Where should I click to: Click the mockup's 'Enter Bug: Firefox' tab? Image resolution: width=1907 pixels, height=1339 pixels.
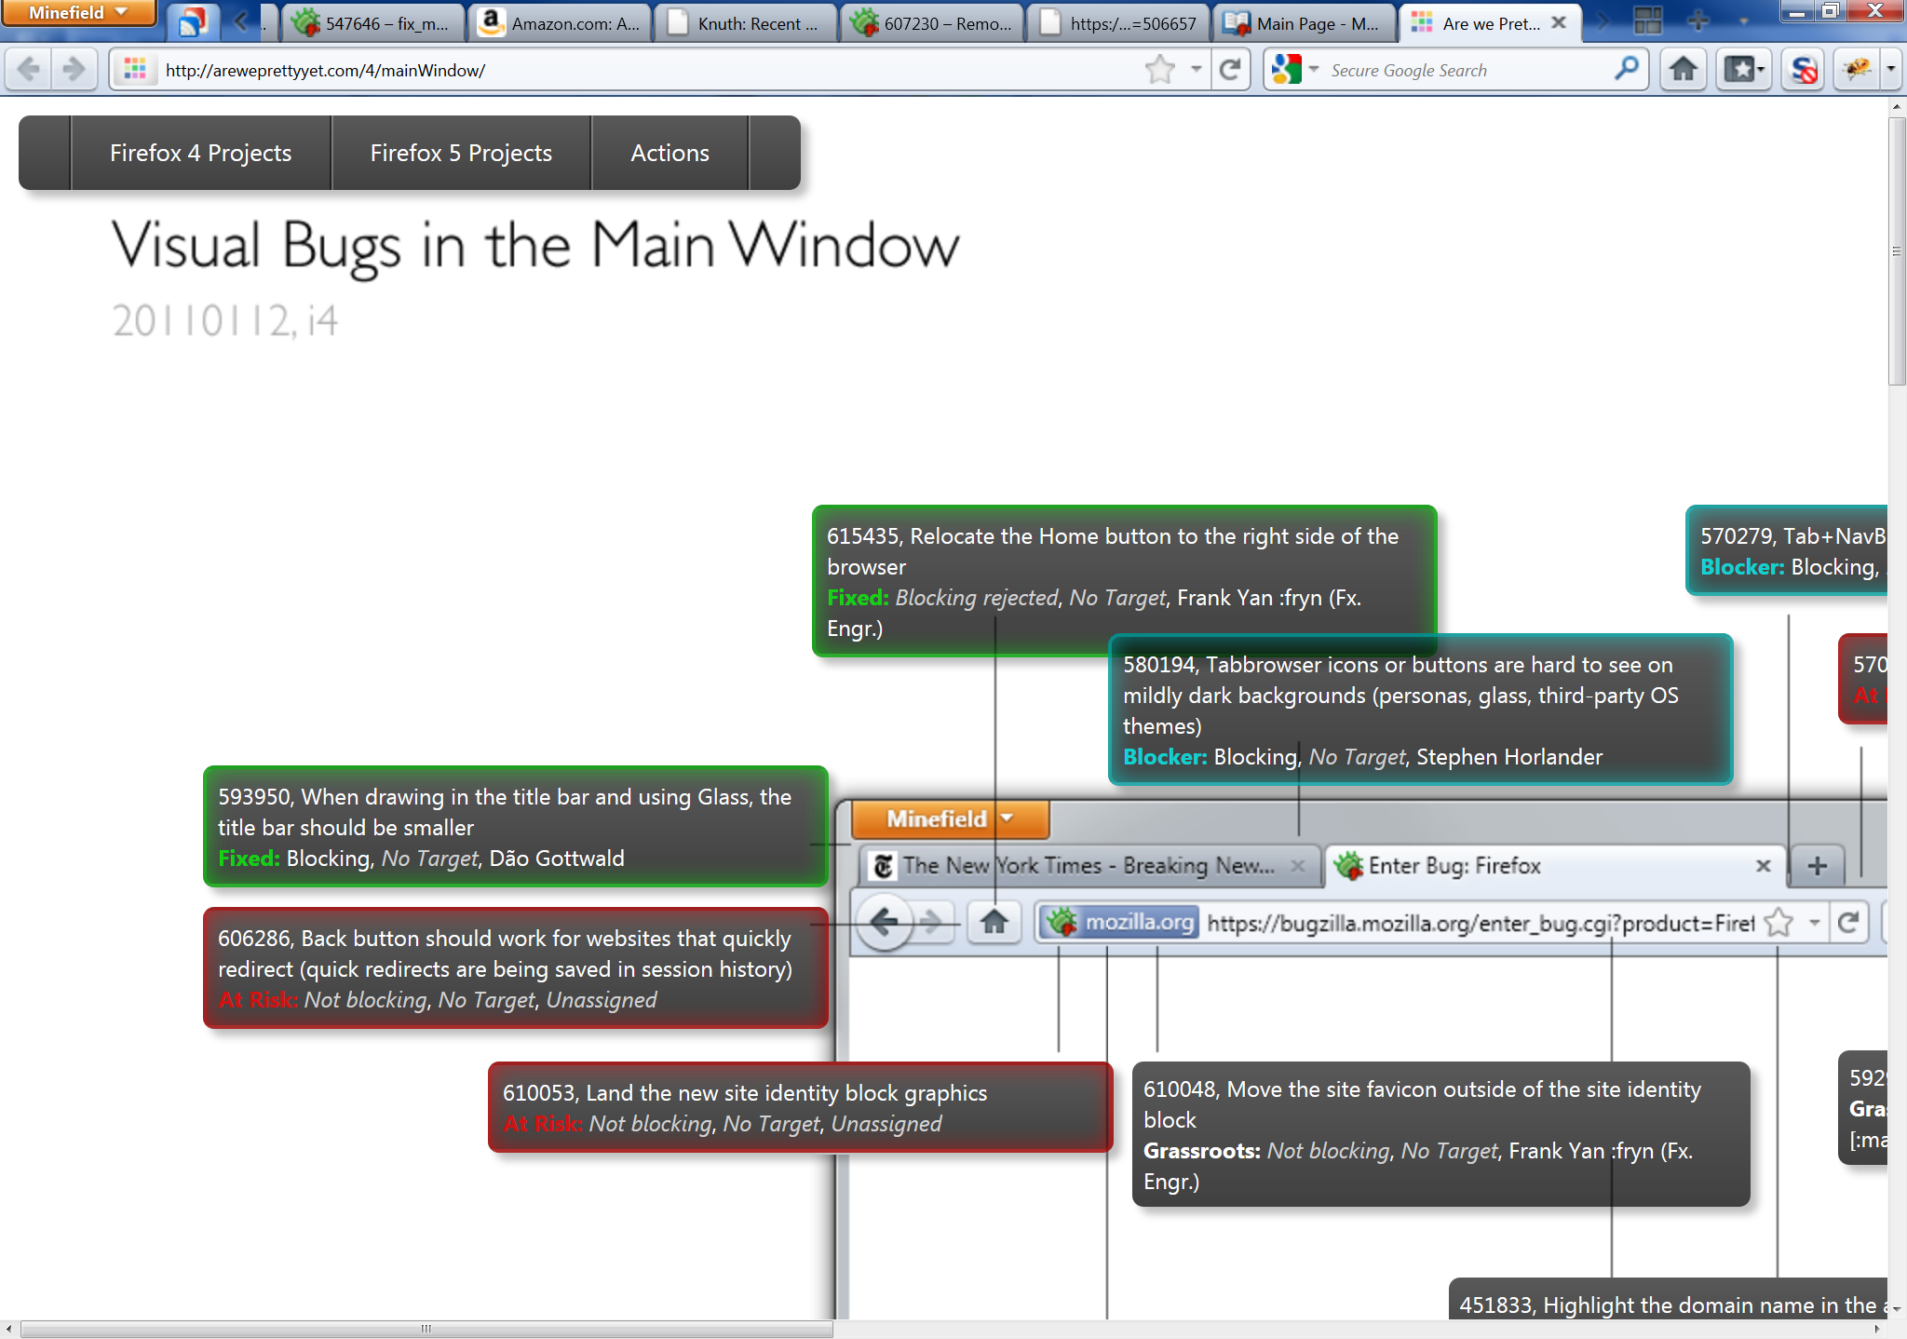[1553, 866]
